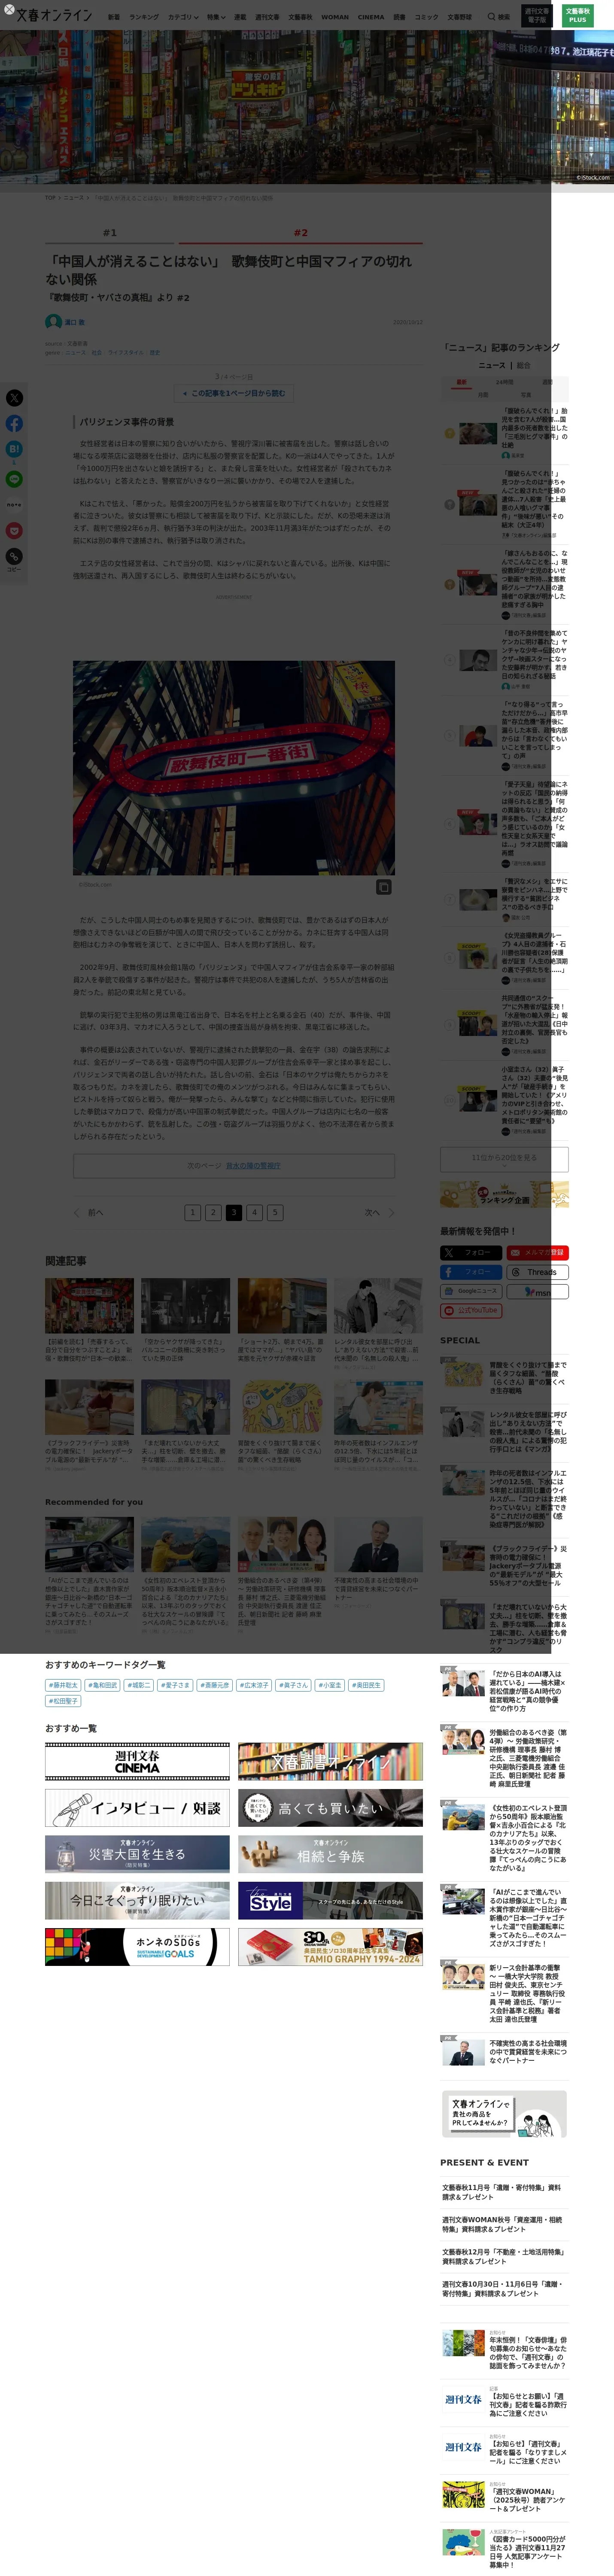
Task: Go to page 5 in pagination
Action: click(275, 1212)
